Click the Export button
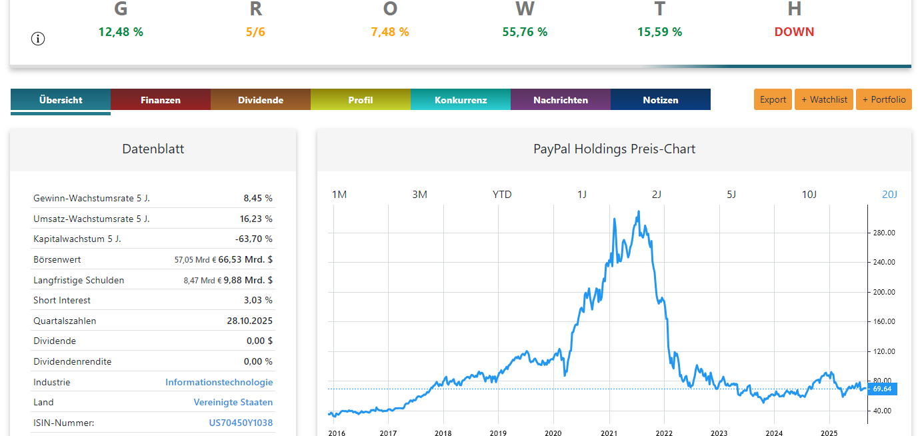Screen dimensions: 924x436 (x=773, y=99)
